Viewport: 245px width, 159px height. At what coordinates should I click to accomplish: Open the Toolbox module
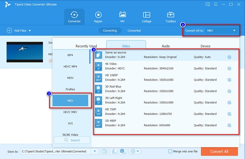point(171,17)
